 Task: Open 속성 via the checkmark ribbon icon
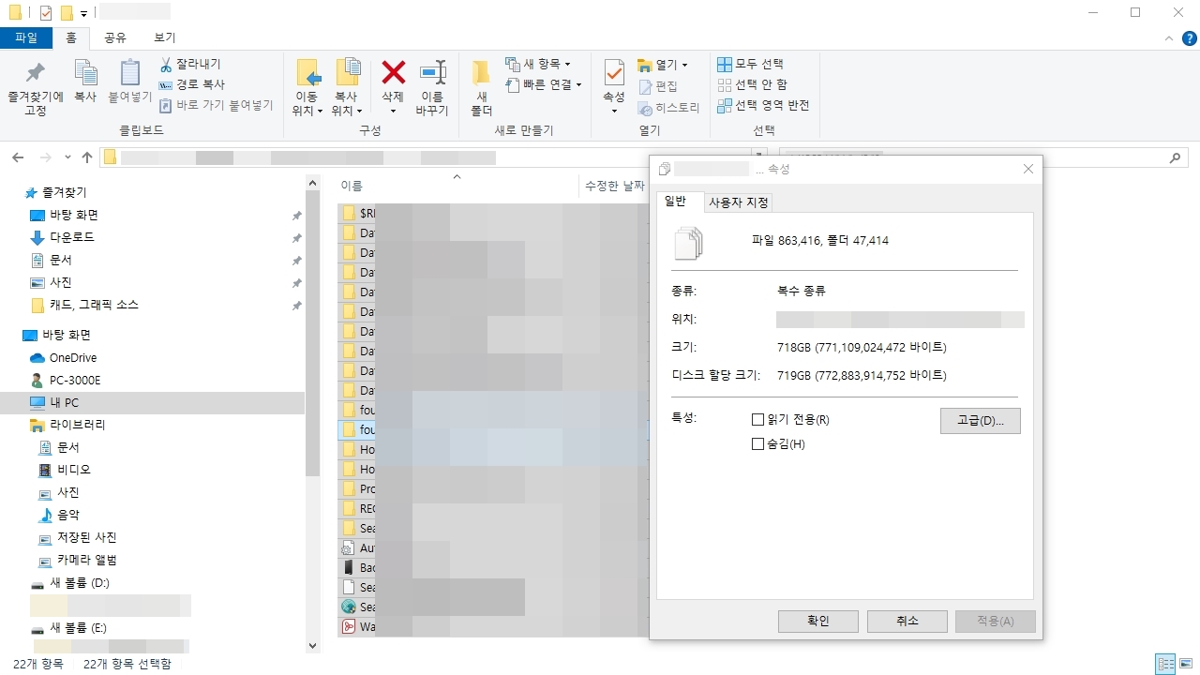click(614, 73)
